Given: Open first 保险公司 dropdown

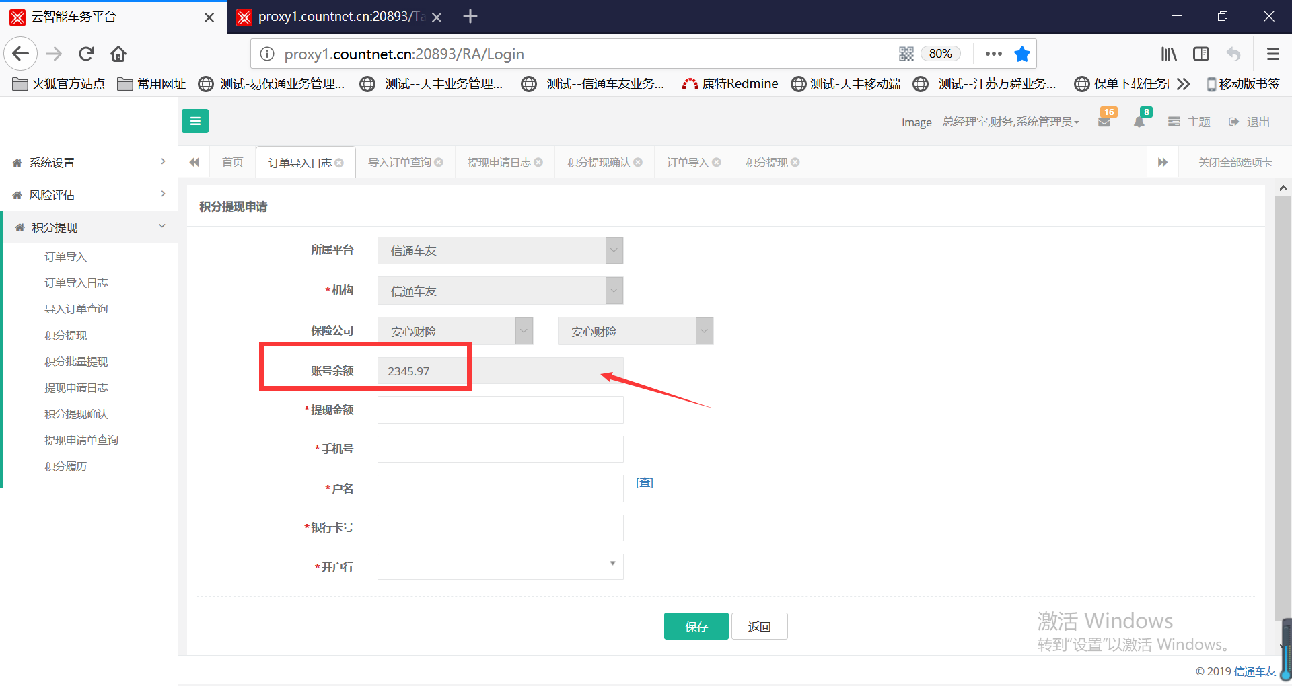Looking at the screenshot, I should click(455, 331).
